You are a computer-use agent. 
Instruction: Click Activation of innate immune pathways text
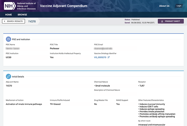24,104
